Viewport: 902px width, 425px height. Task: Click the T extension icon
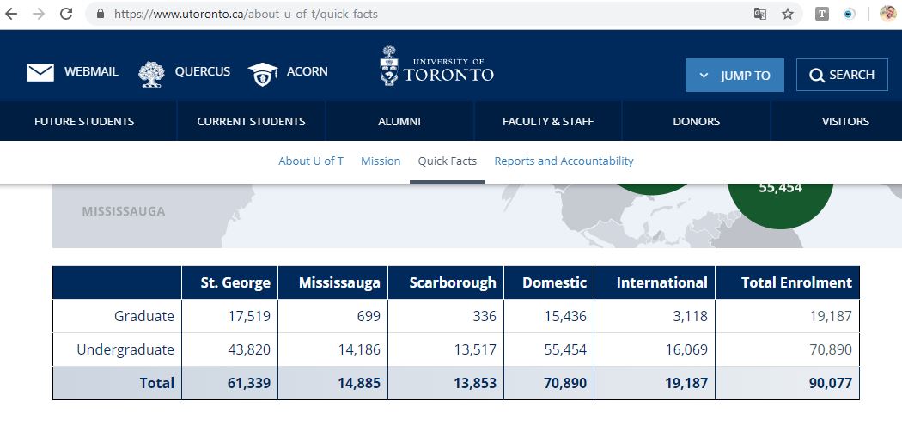pyautogui.click(x=822, y=14)
